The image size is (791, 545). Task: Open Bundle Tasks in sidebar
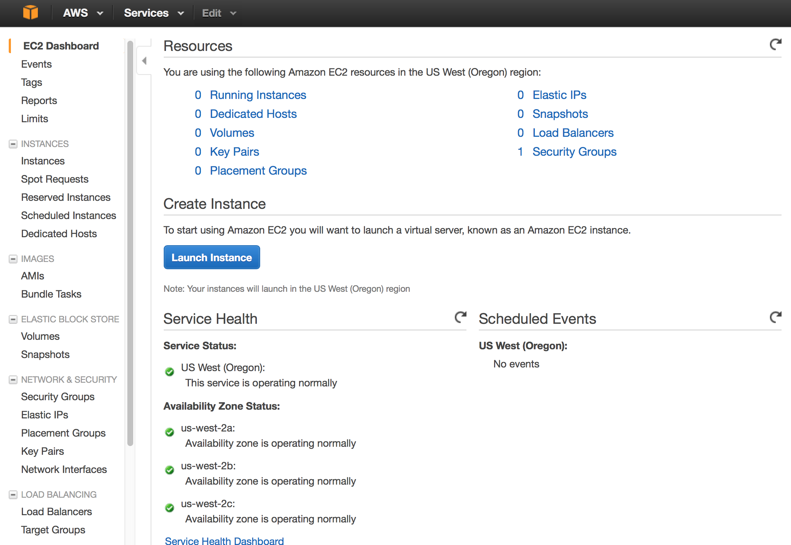pyautogui.click(x=51, y=294)
